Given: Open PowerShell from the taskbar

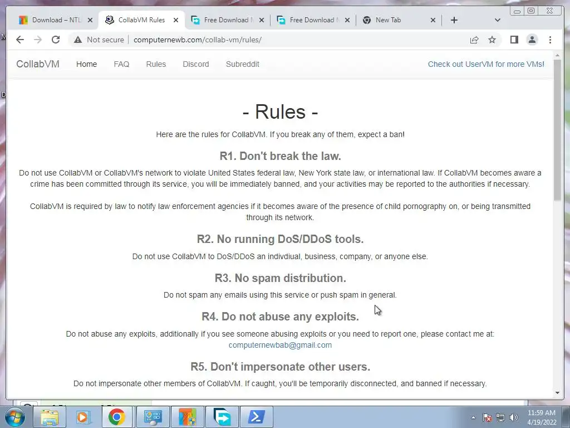Looking at the screenshot, I should click(256, 417).
